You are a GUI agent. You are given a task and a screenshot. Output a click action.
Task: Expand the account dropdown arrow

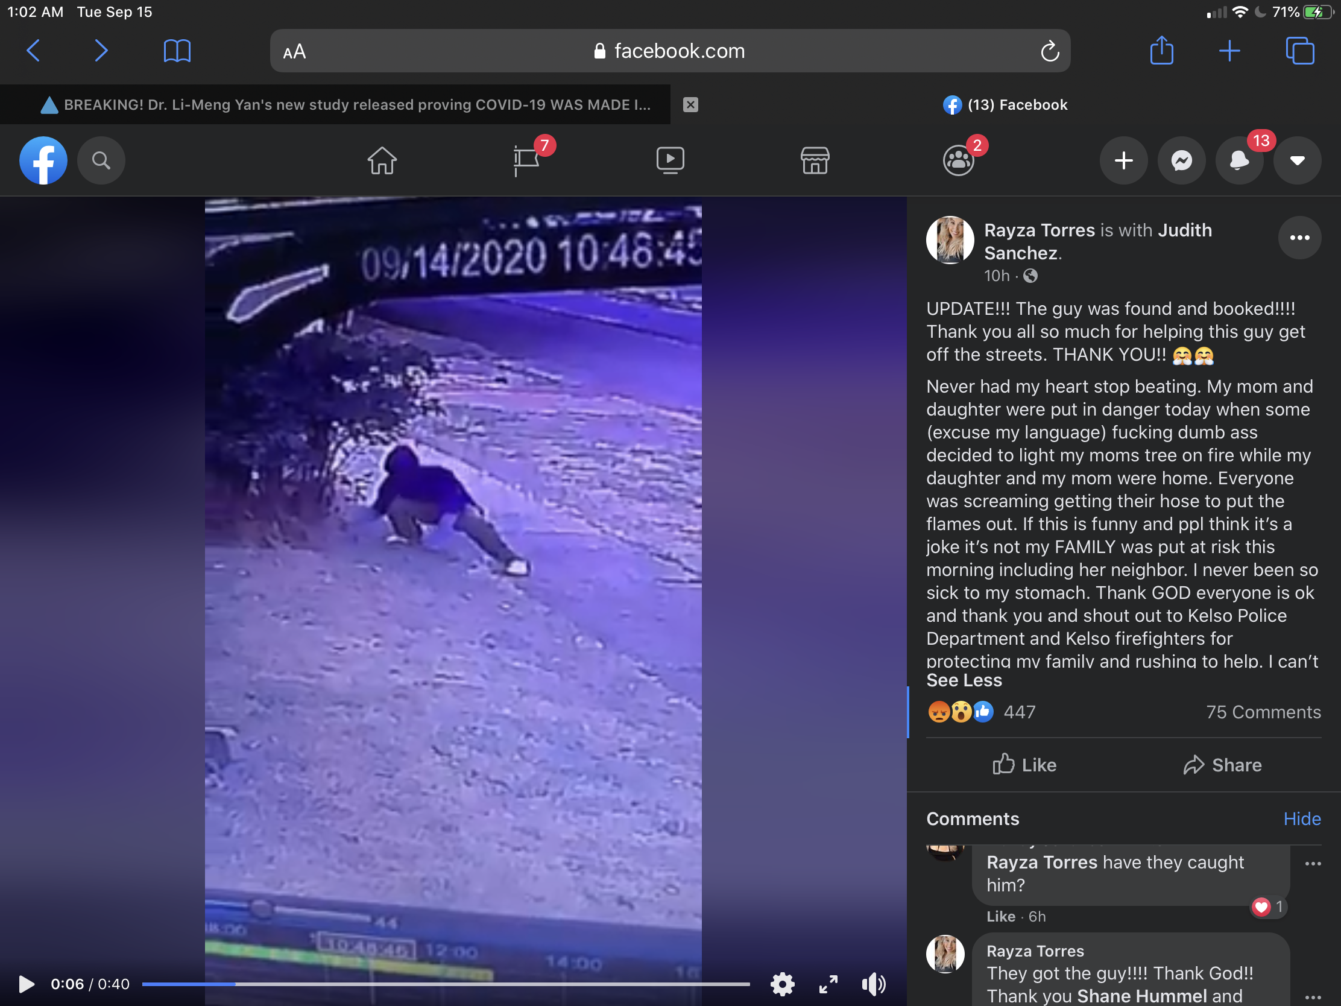tap(1298, 160)
